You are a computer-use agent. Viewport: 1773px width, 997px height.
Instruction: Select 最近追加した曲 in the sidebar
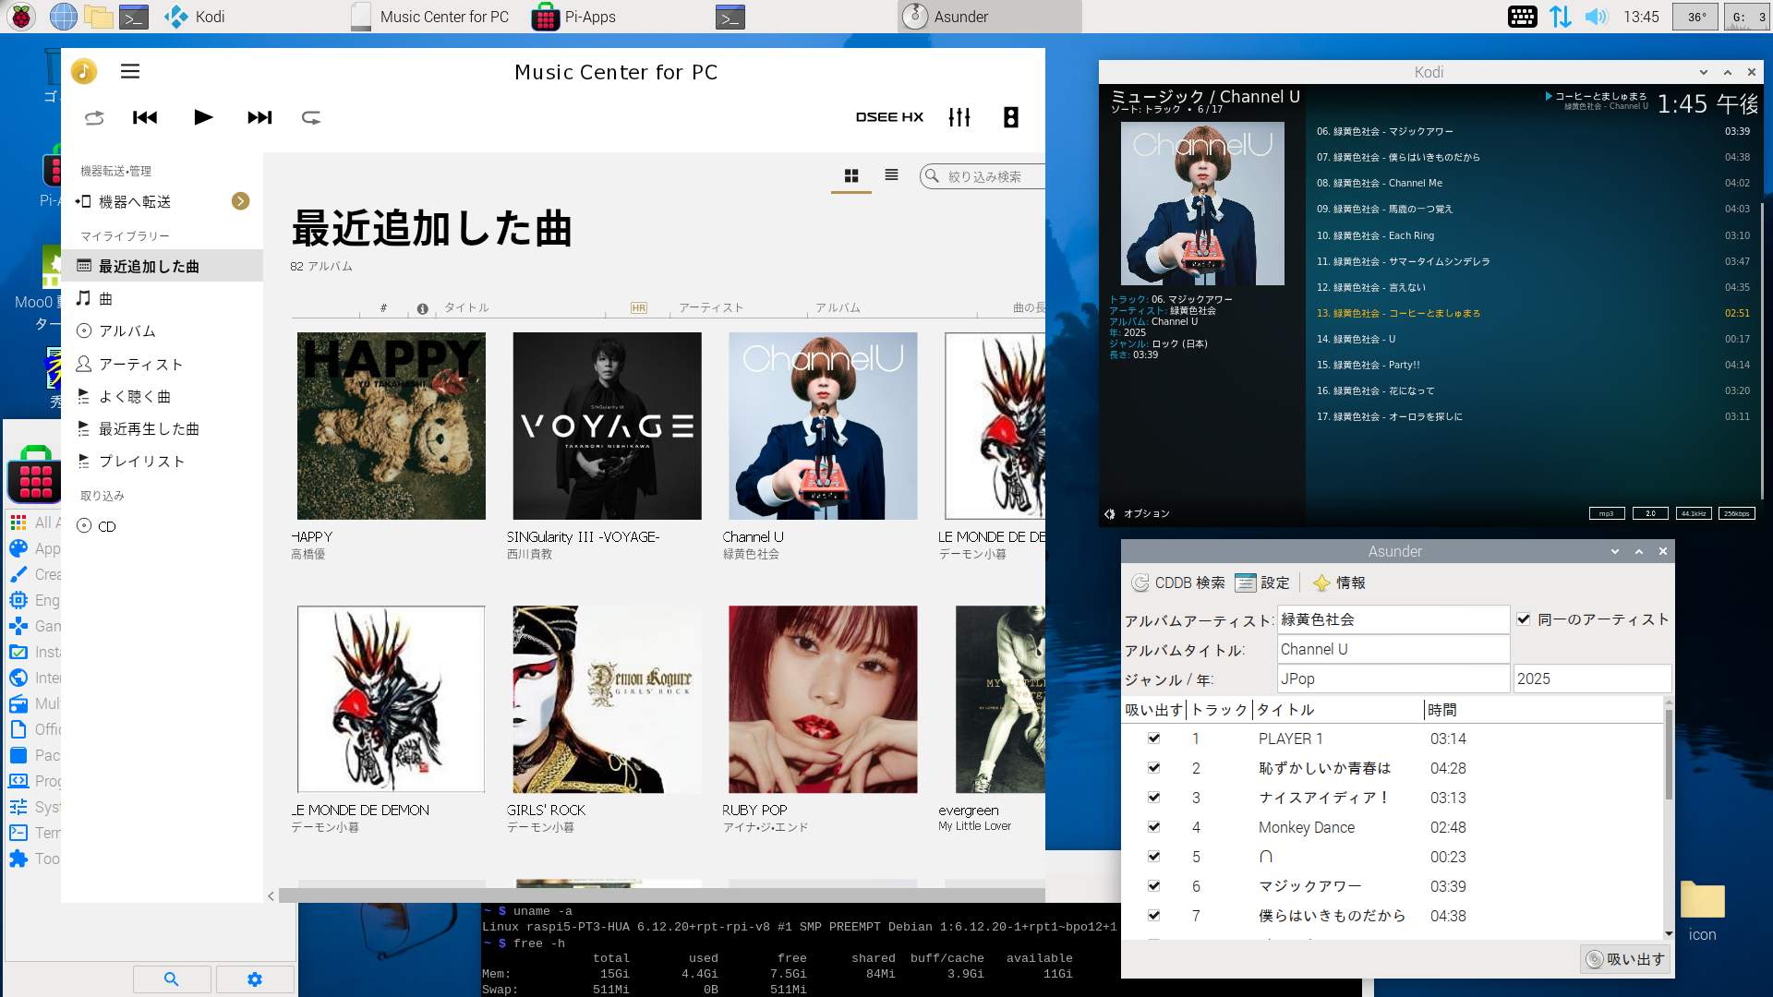[163, 266]
